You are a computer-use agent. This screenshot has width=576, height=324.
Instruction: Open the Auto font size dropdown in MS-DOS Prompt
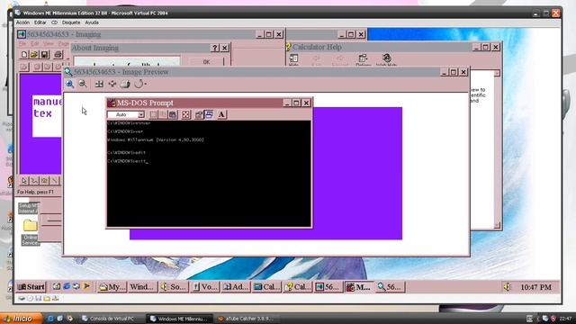tap(141, 114)
